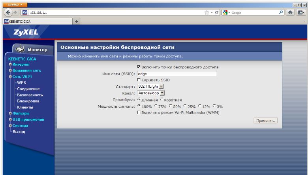The width and height of the screenshot is (308, 175).
Task: Click the Фильтры menu link
Action: coord(21,113)
